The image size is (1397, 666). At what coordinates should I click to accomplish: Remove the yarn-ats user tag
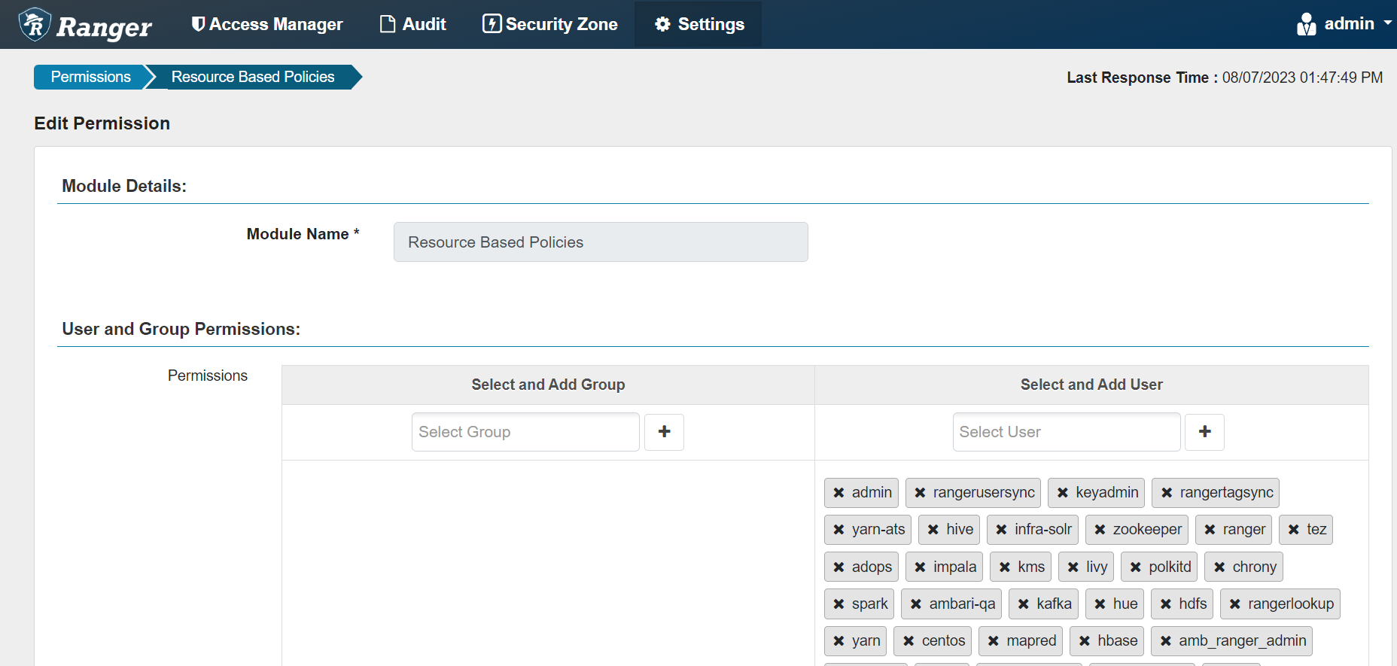pyautogui.click(x=839, y=530)
